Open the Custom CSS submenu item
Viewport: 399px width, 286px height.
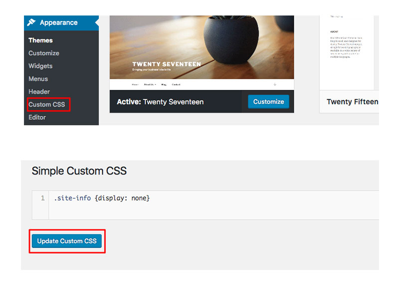tap(47, 104)
